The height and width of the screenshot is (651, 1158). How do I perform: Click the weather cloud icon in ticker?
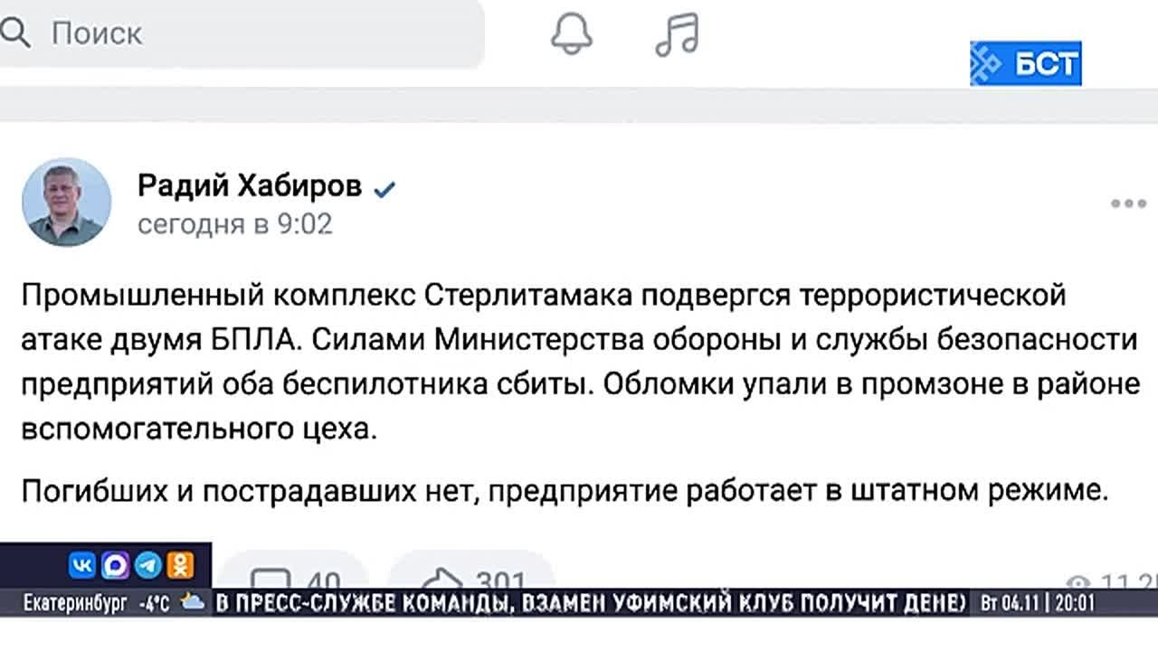tap(193, 602)
